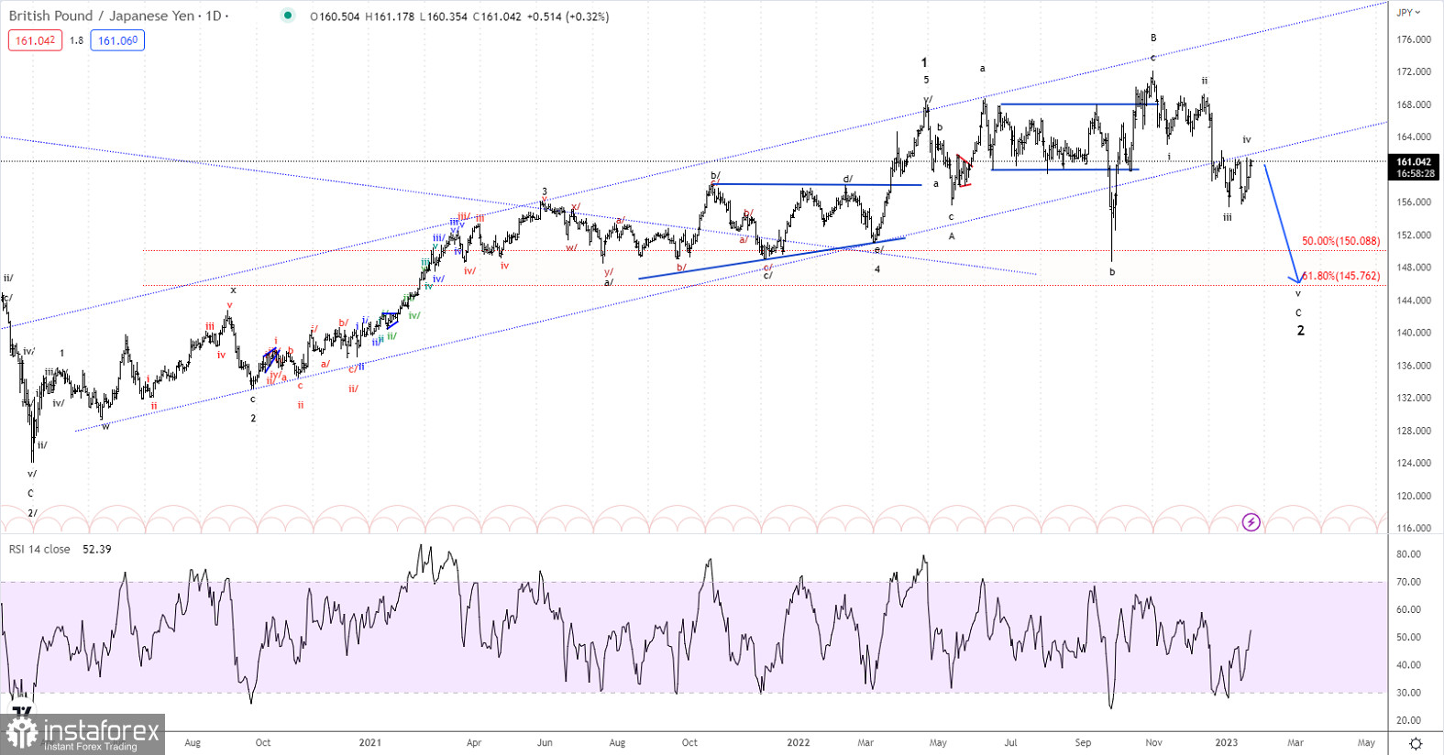Click the low value L160.354

coord(445,16)
